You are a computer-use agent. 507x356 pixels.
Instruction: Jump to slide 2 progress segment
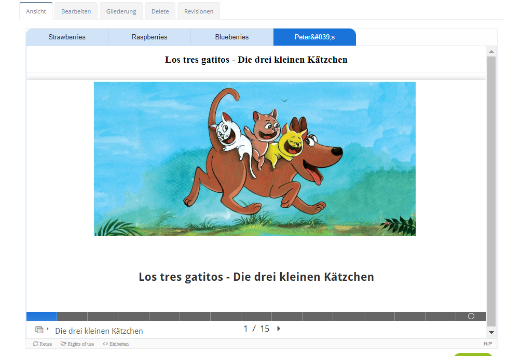coord(72,316)
